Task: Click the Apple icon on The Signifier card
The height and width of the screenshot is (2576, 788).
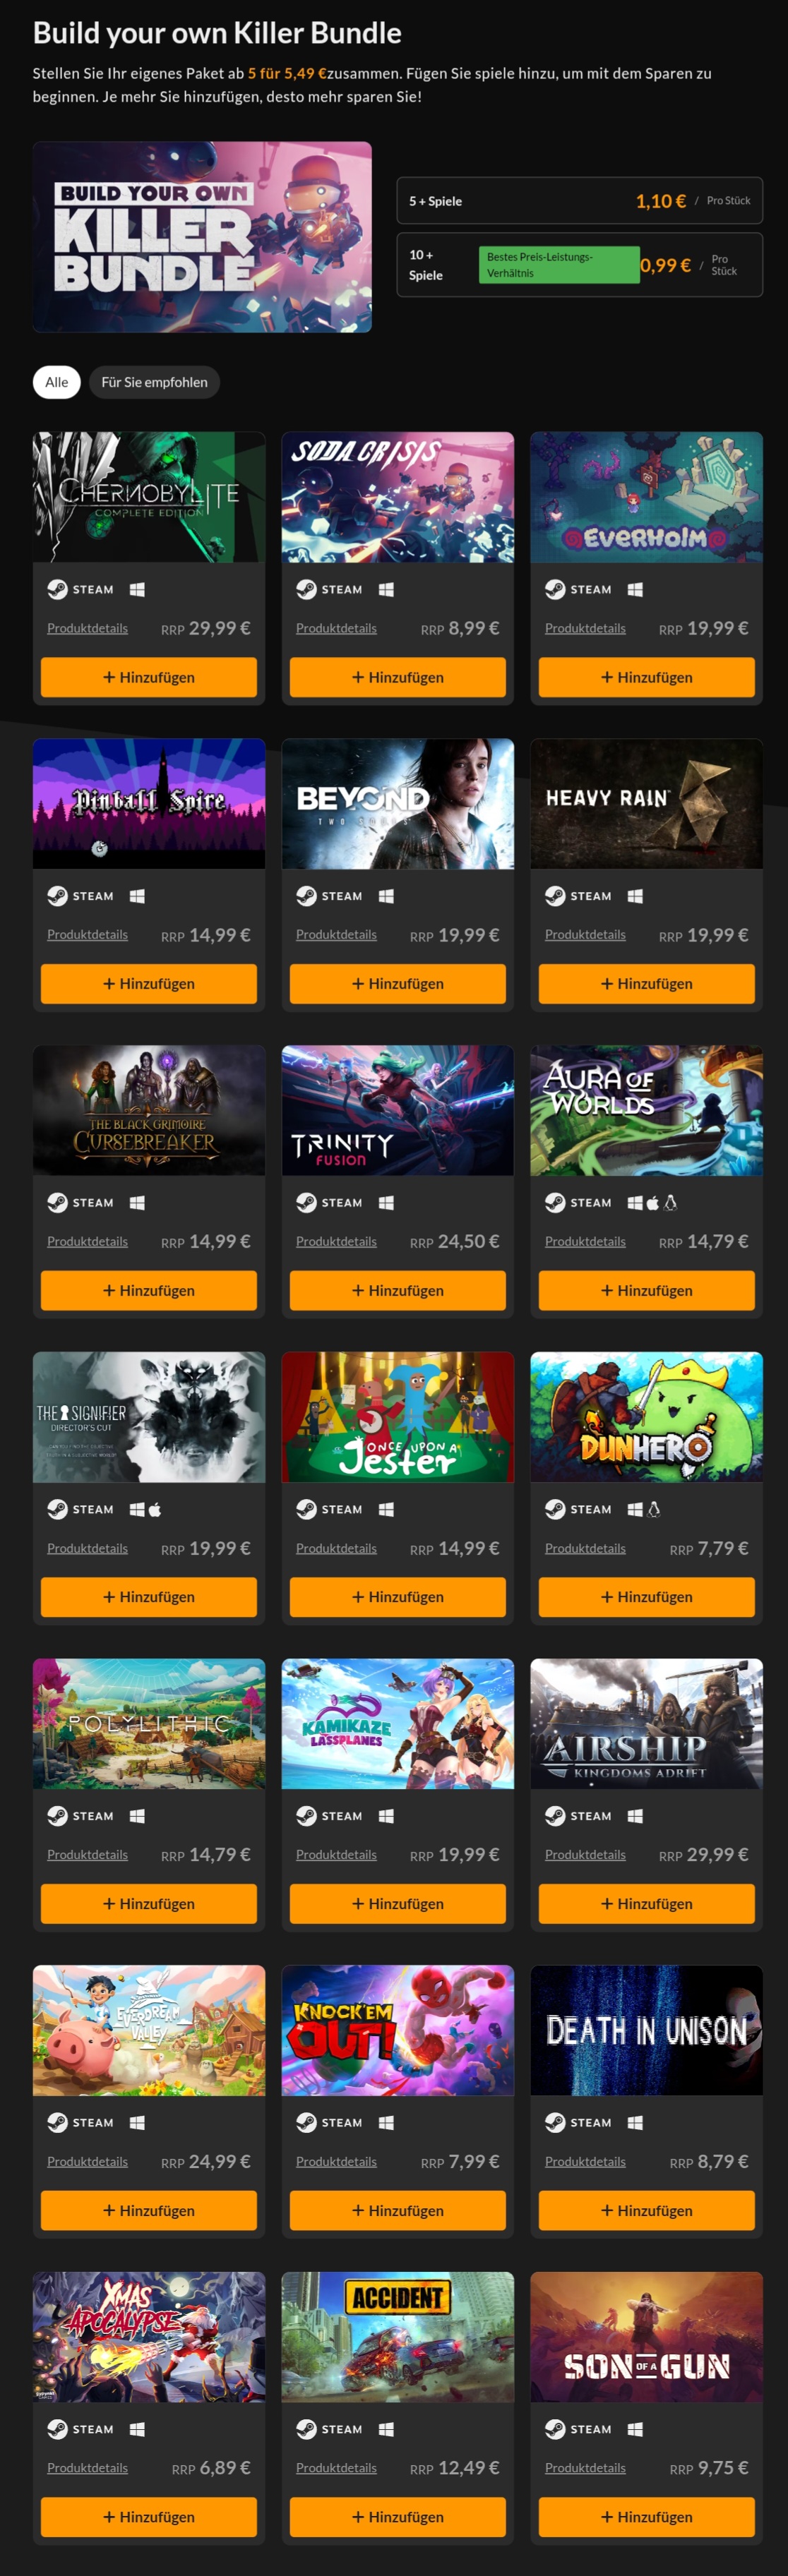Action: (x=155, y=1509)
